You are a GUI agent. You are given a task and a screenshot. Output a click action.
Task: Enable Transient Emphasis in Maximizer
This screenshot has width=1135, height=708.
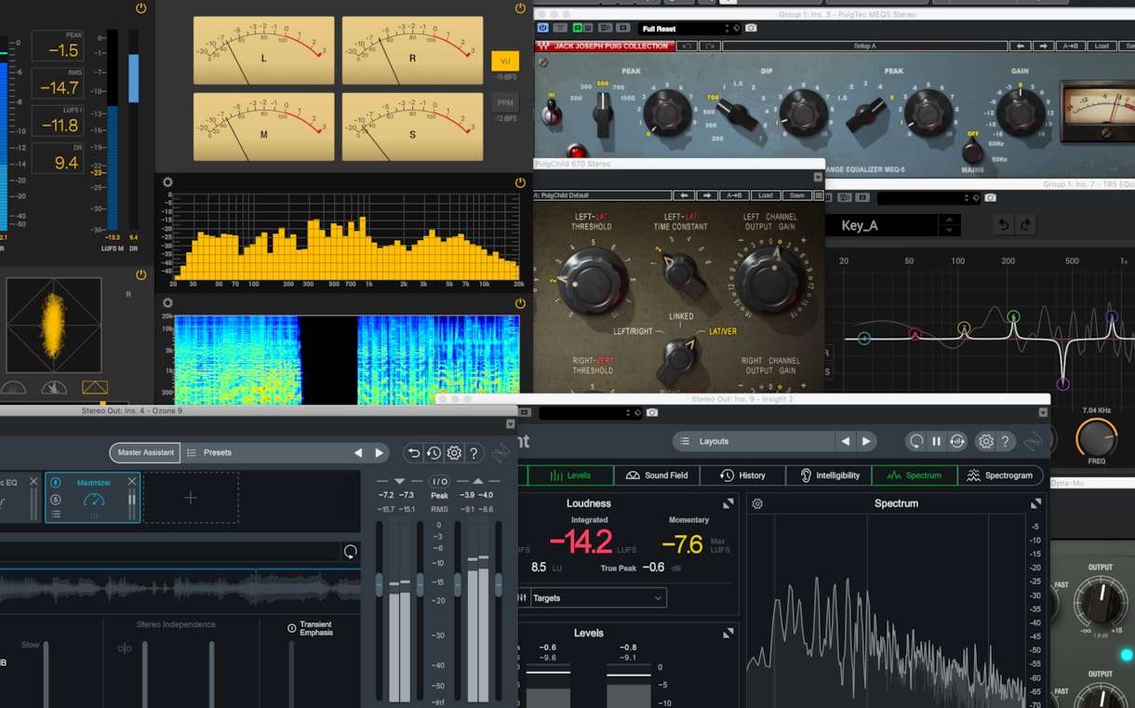pyautogui.click(x=292, y=628)
